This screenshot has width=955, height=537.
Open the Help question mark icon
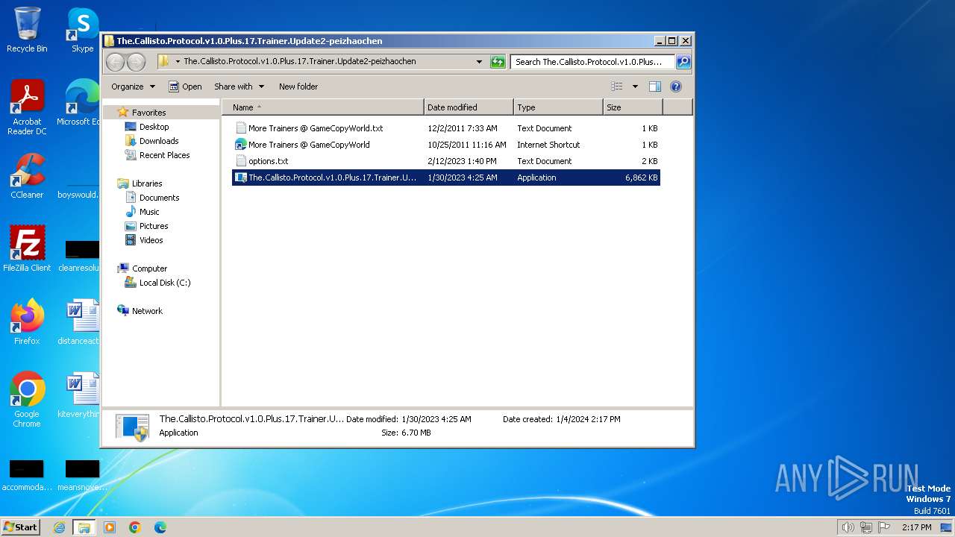[676, 87]
